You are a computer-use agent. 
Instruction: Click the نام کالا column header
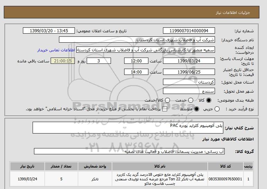[x=160, y=166]
